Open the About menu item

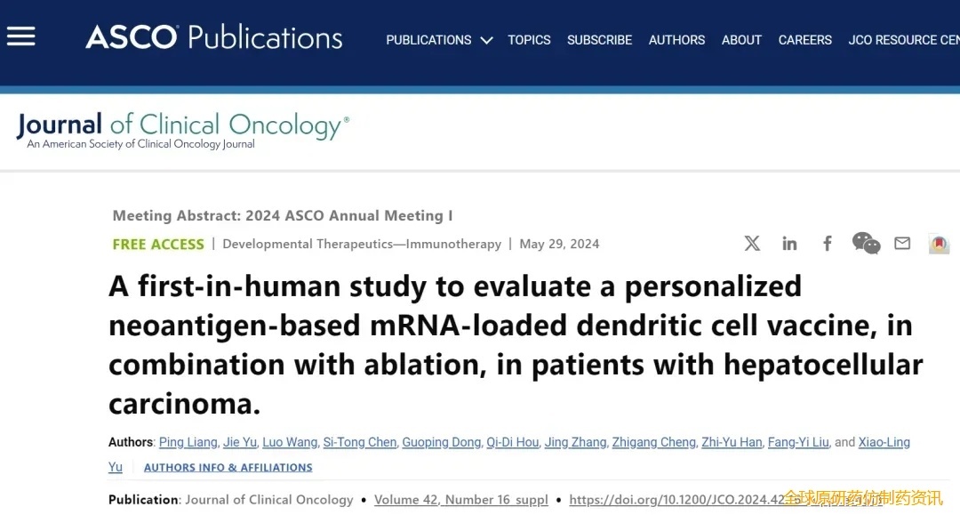coord(741,40)
